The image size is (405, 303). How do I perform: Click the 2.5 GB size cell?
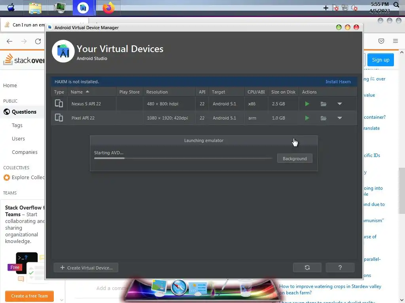click(x=283, y=104)
